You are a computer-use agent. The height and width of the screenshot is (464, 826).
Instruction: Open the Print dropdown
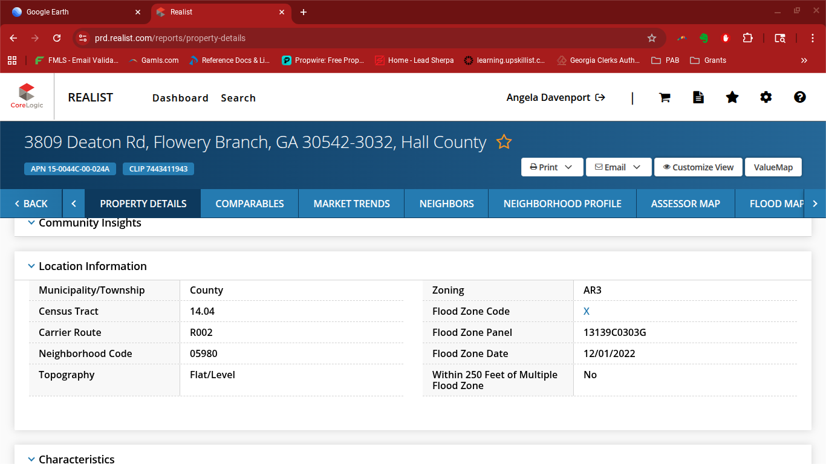click(x=552, y=167)
